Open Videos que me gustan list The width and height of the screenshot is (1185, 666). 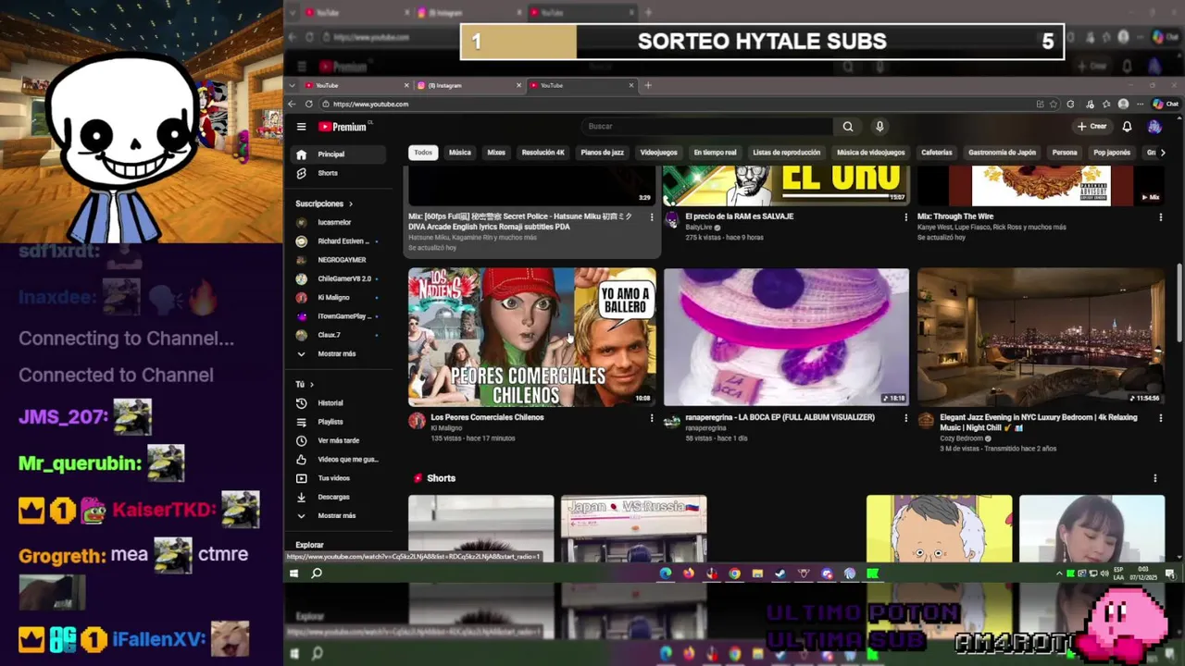pyautogui.click(x=336, y=460)
